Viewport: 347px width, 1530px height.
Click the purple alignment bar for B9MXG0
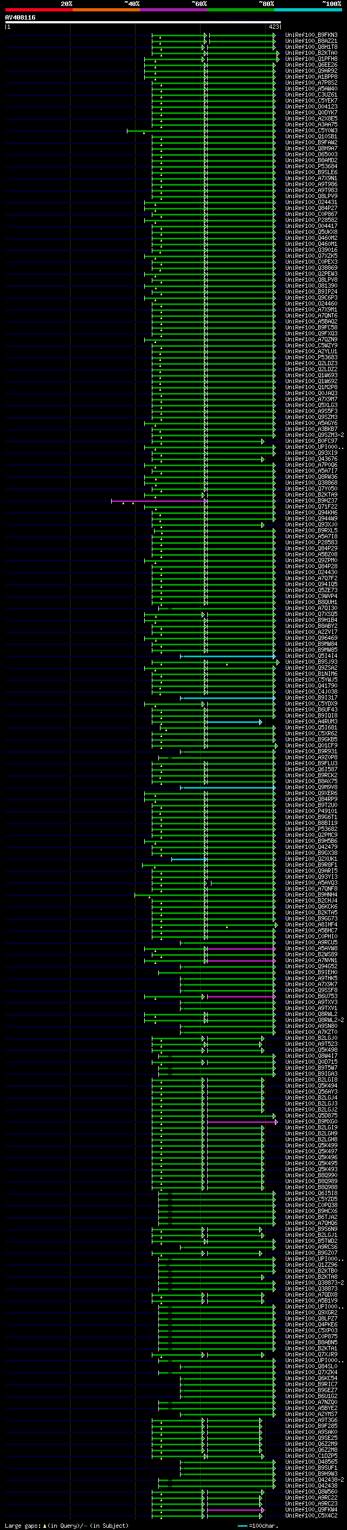(x=241, y=1122)
